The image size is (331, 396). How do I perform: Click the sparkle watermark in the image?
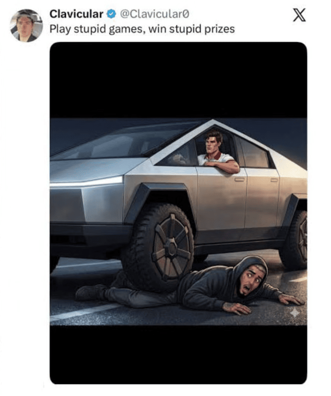(294, 313)
